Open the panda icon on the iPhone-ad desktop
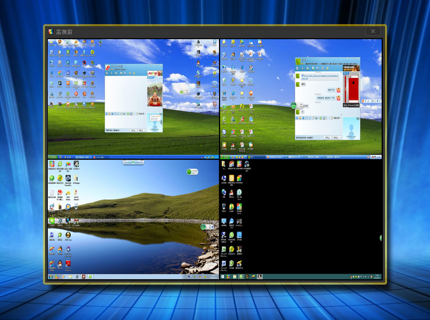Screen dimensions: 430x320 tap(251, 67)
